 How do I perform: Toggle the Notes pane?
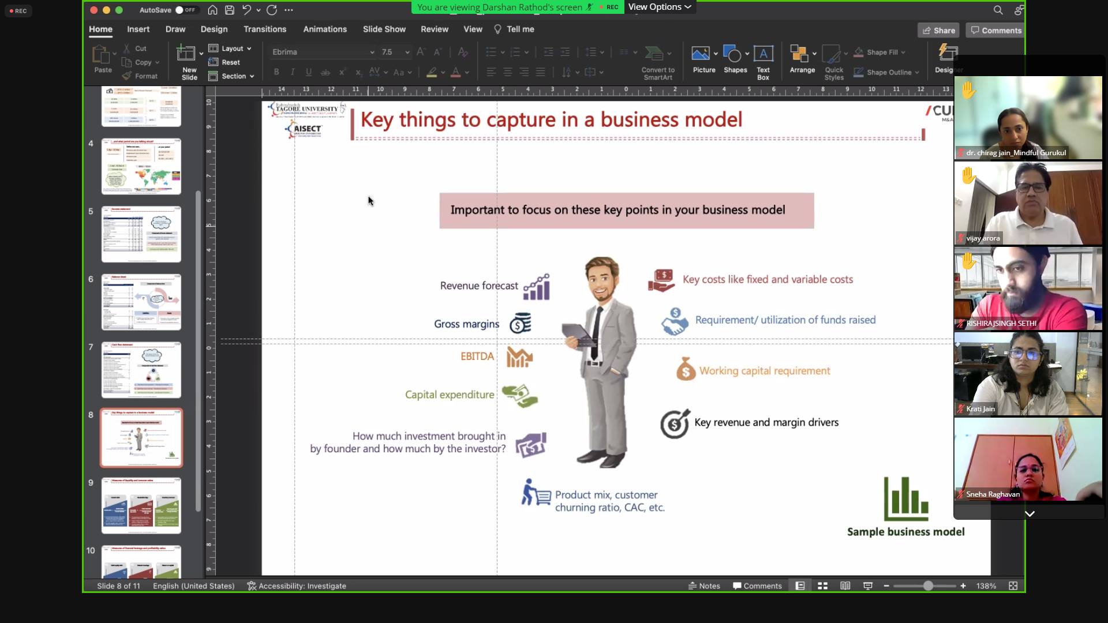pos(704,586)
